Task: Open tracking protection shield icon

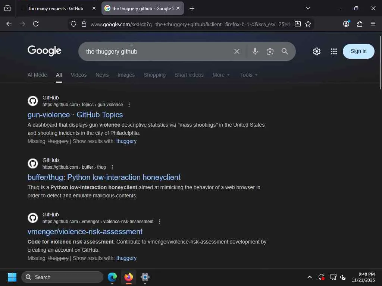Action: pyautogui.click(x=73, y=24)
